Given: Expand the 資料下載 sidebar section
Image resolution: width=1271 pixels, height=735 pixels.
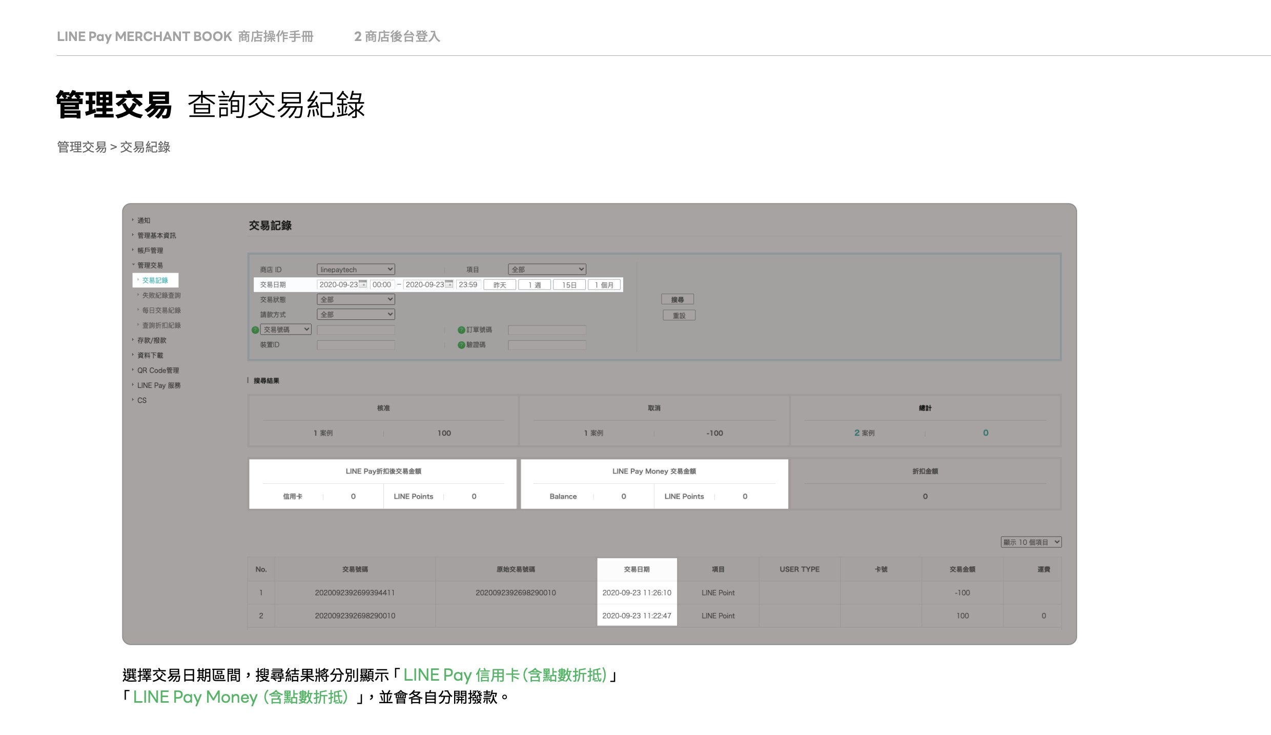Looking at the screenshot, I should (150, 355).
